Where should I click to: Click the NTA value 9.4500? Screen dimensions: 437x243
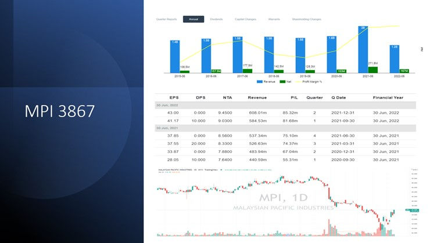pyautogui.click(x=225, y=113)
